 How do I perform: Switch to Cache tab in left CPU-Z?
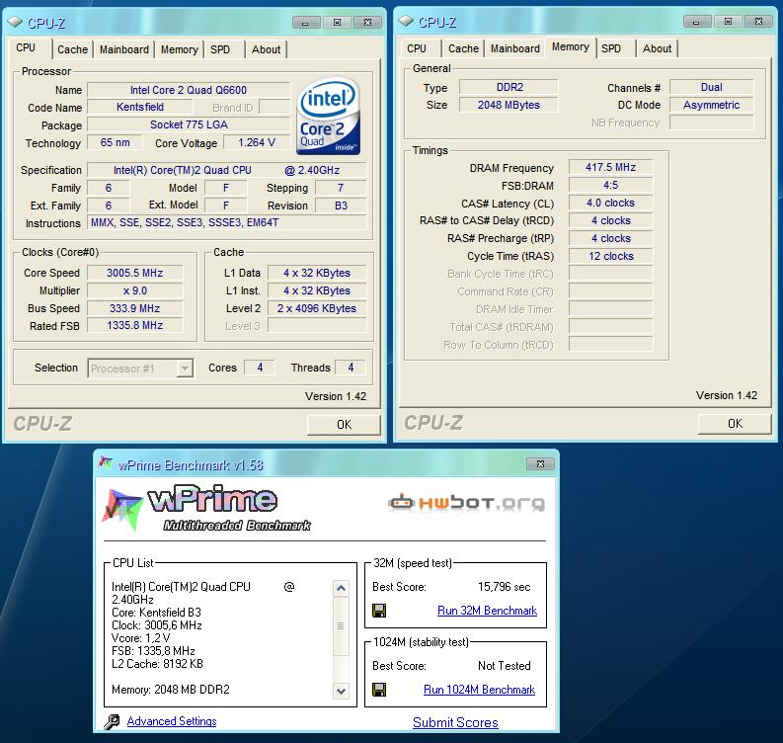[x=72, y=49]
